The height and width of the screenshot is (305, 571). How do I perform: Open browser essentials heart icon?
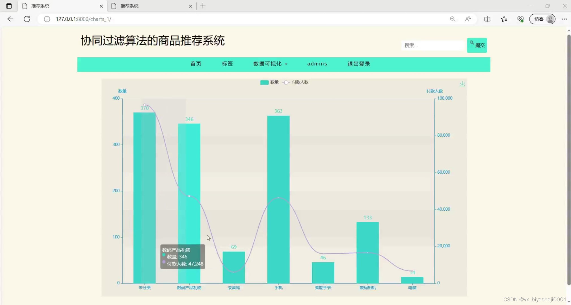(520, 19)
